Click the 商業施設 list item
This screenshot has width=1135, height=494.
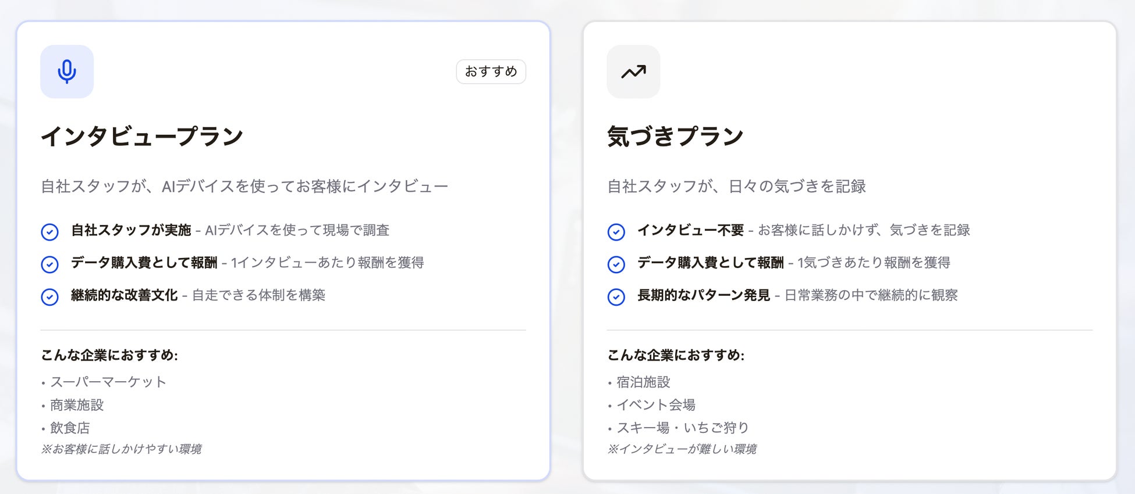77,405
